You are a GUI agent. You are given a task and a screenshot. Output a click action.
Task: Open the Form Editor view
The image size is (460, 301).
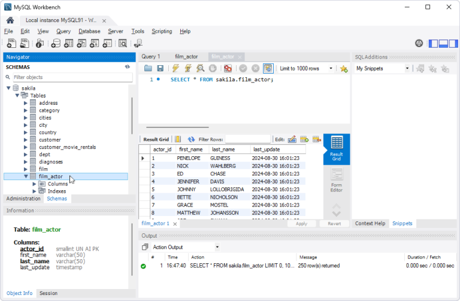pyautogui.click(x=336, y=180)
